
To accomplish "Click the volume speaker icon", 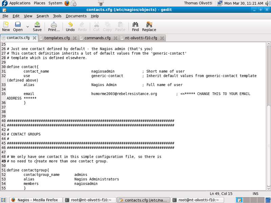I will [x=267, y=3].
